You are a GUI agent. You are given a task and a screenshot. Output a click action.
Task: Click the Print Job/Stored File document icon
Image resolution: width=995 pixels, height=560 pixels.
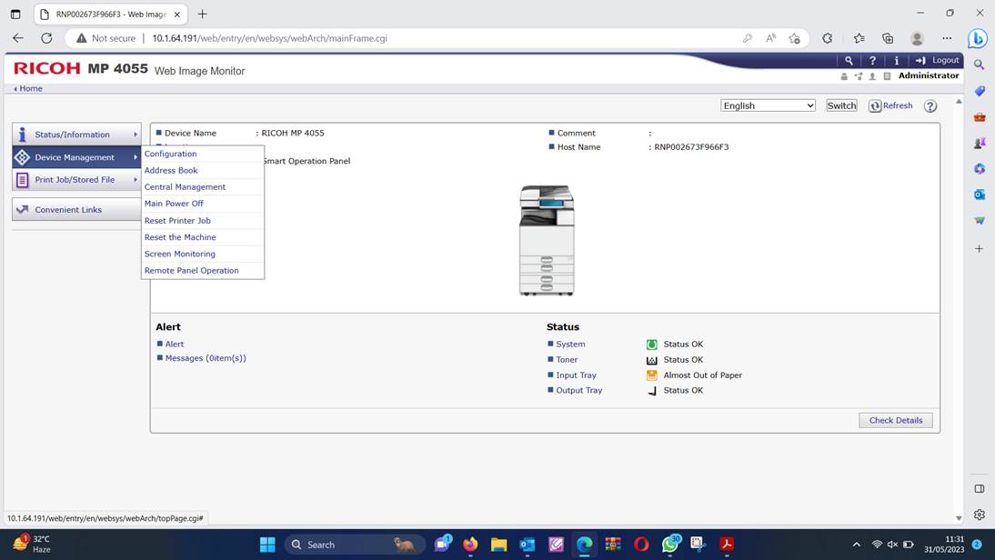pos(22,179)
